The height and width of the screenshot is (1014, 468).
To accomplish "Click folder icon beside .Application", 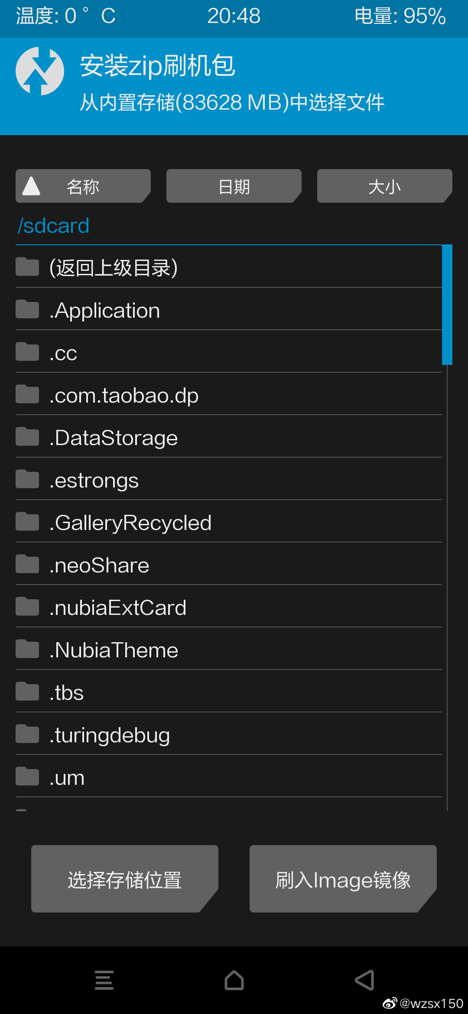I will point(27,309).
